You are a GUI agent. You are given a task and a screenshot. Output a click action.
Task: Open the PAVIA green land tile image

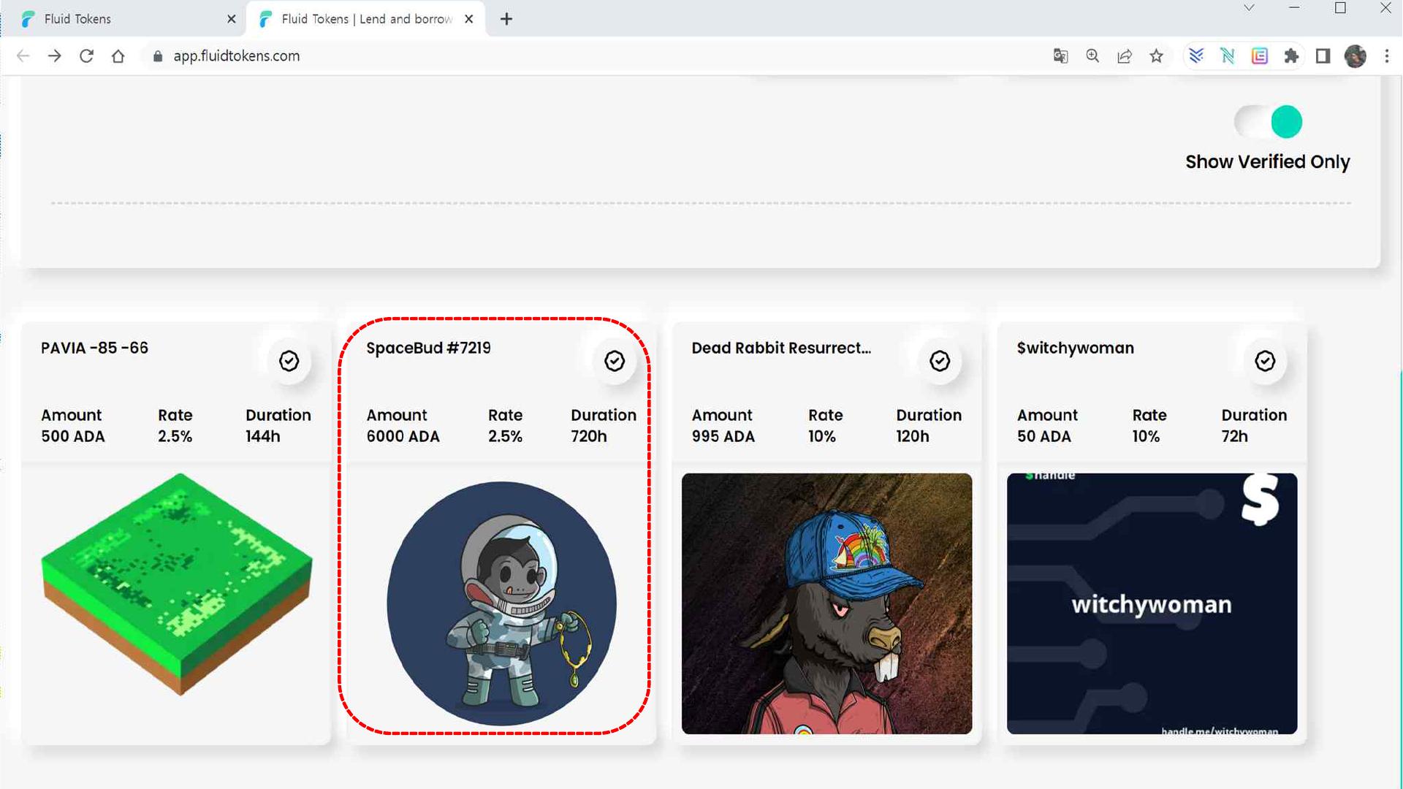point(177,584)
